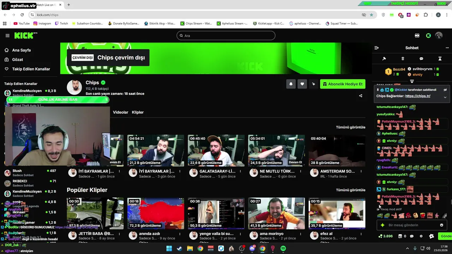The height and width of the screenshot is (254, 452).
Task: Open the Chrome three-dot menu
Action: click(x=447, y=15)
